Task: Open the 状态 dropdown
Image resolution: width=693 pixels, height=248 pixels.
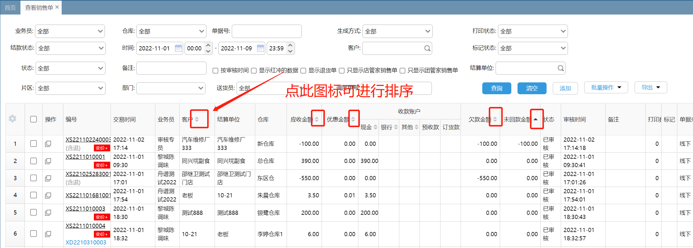Action: pos(71,68)
